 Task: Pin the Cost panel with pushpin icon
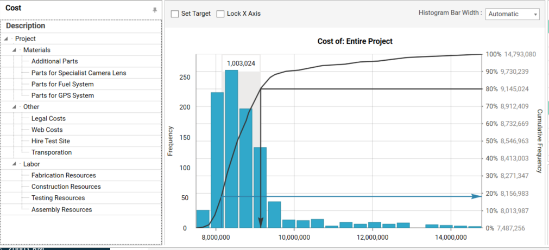pyautogui.click(x=155, y=10)
